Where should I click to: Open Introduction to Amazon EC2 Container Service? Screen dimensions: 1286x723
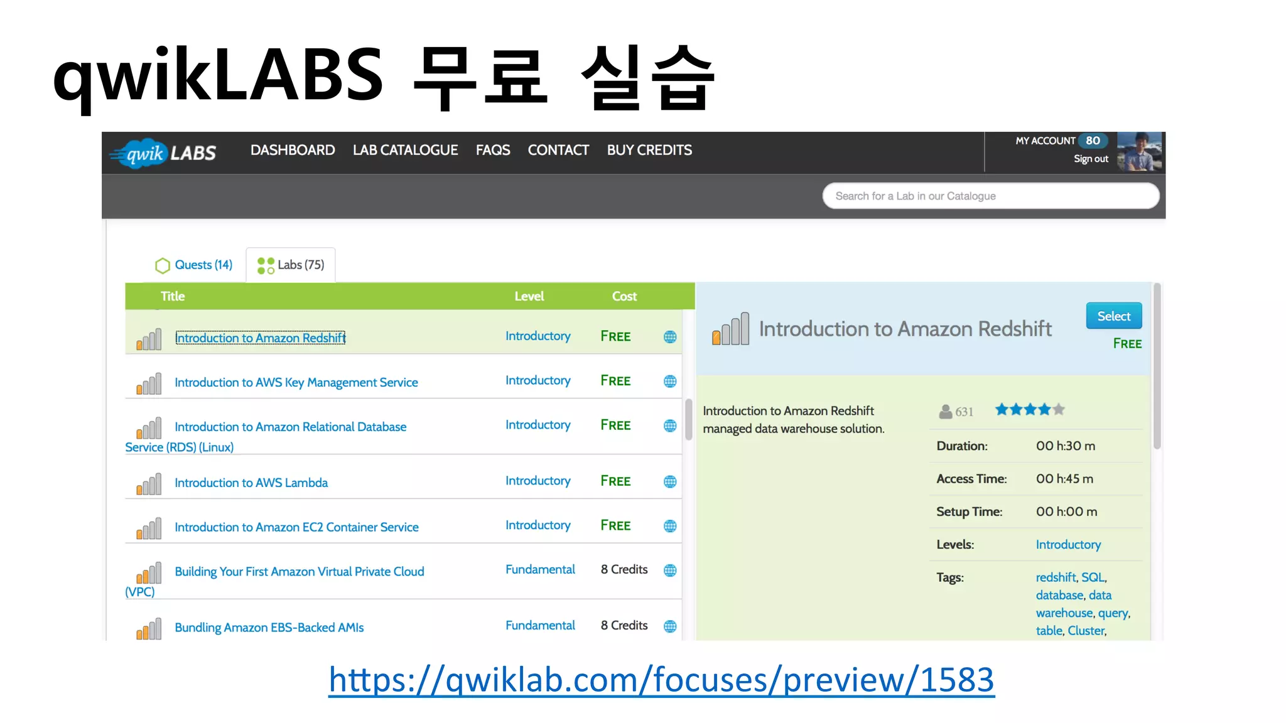296,527
